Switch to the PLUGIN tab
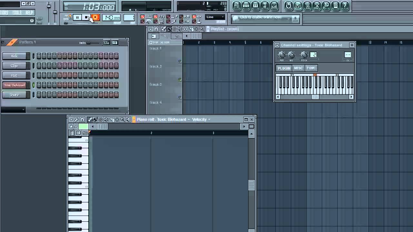The height and width of the screenshot is (232, 413). coord(284,68)
